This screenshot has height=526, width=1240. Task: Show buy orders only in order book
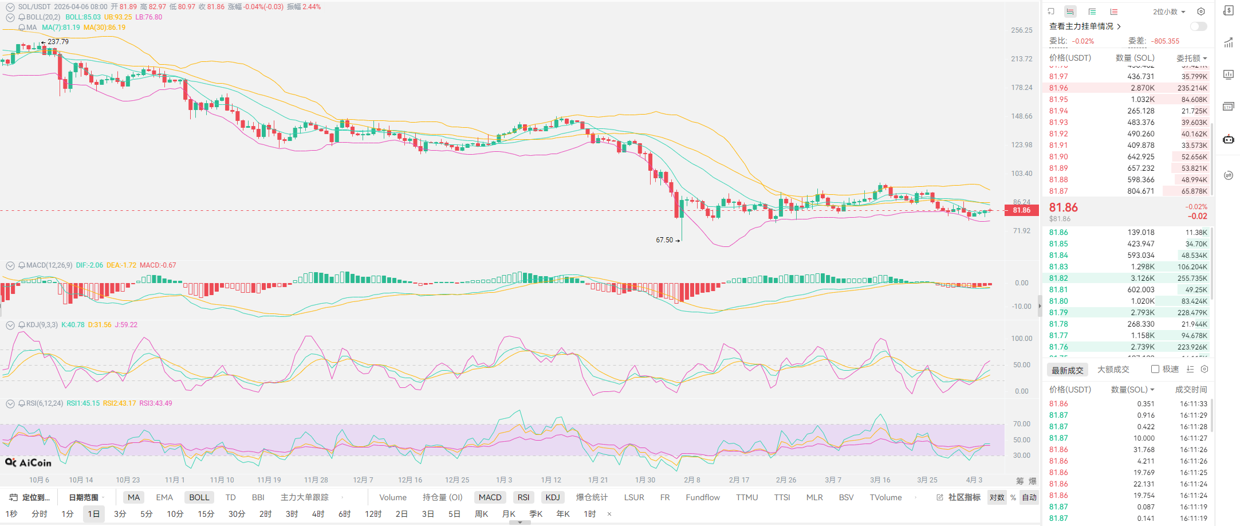click(x=1092, y=11)
